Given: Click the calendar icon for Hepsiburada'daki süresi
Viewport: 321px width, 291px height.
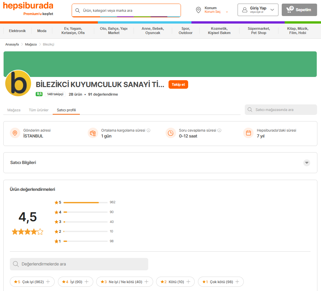Looking at the screenshot, I should (248, 133).
